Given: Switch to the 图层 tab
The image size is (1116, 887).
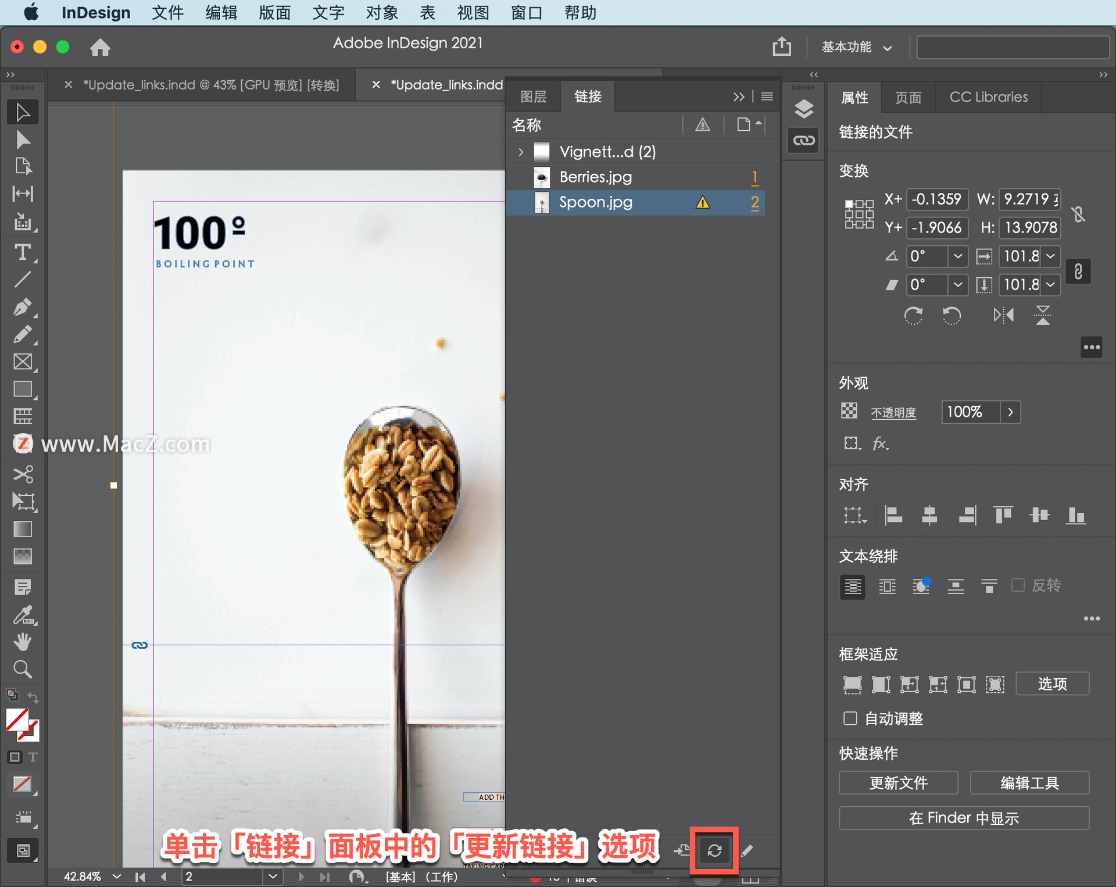Looking at the screenshot, I should [x=533, y=96].
